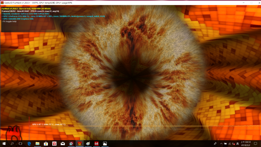Image resolution: width=261 pixels, height=147 pixels.
Task: Launch Microsoft Edge from the taskbar
Action: pos(29,143)
